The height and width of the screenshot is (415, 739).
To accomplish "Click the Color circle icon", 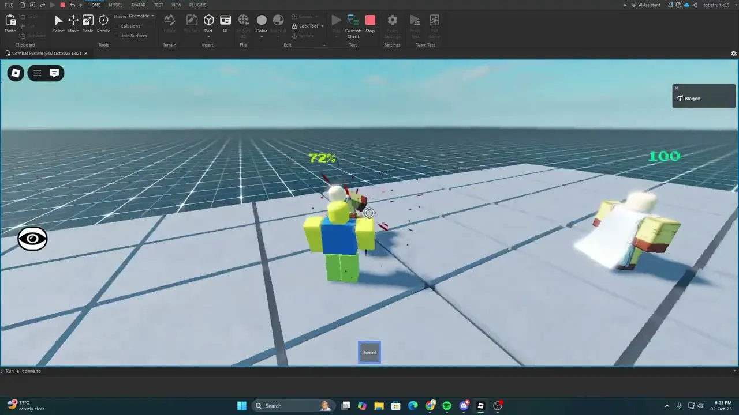I will [x=262, y=21].
